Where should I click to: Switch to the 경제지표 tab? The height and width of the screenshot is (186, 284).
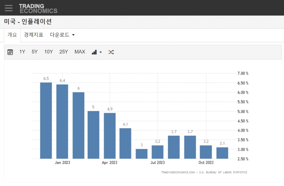(x=34, y=35)
